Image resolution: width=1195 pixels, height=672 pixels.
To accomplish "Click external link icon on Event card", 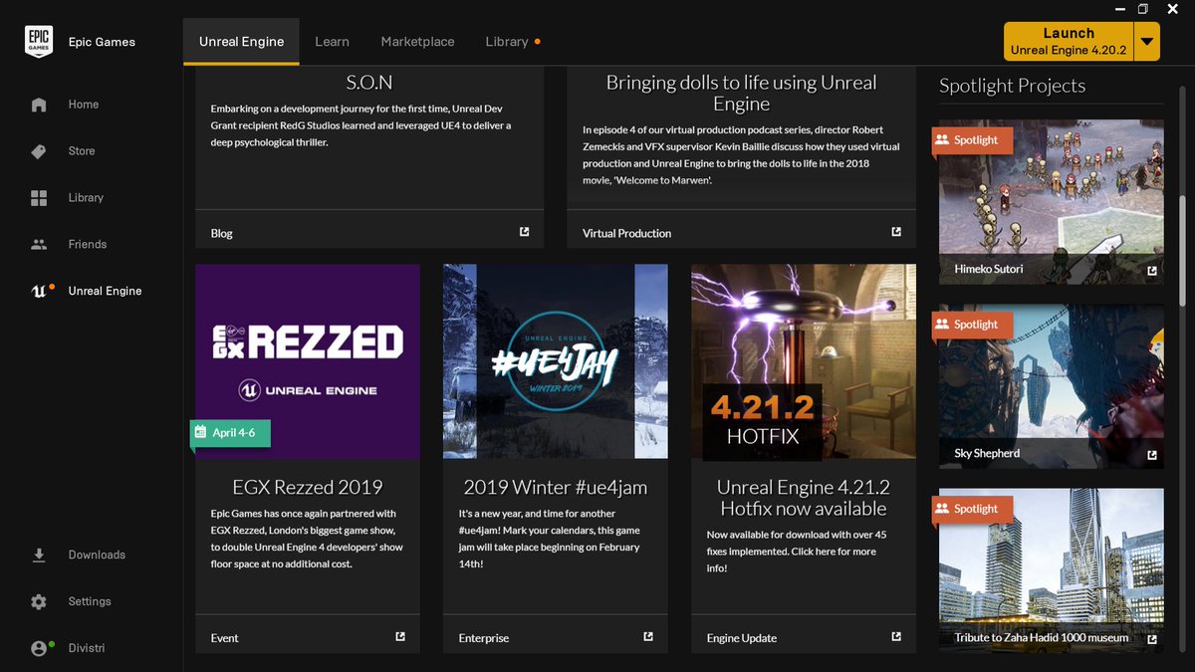I will point(400,636).
